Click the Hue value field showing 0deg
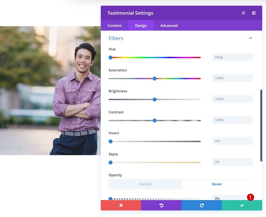266x217 pixels. (x=232, y=57)
